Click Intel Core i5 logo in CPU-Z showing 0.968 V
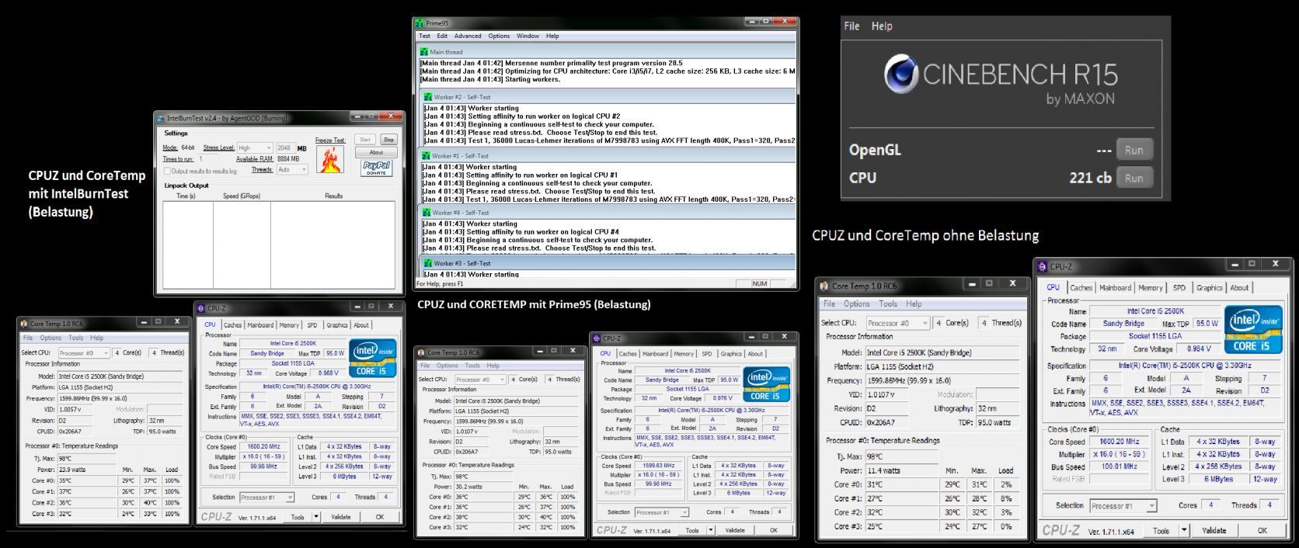The width and height of the screenshot is (1299, 548). click(x=374, y=358)
